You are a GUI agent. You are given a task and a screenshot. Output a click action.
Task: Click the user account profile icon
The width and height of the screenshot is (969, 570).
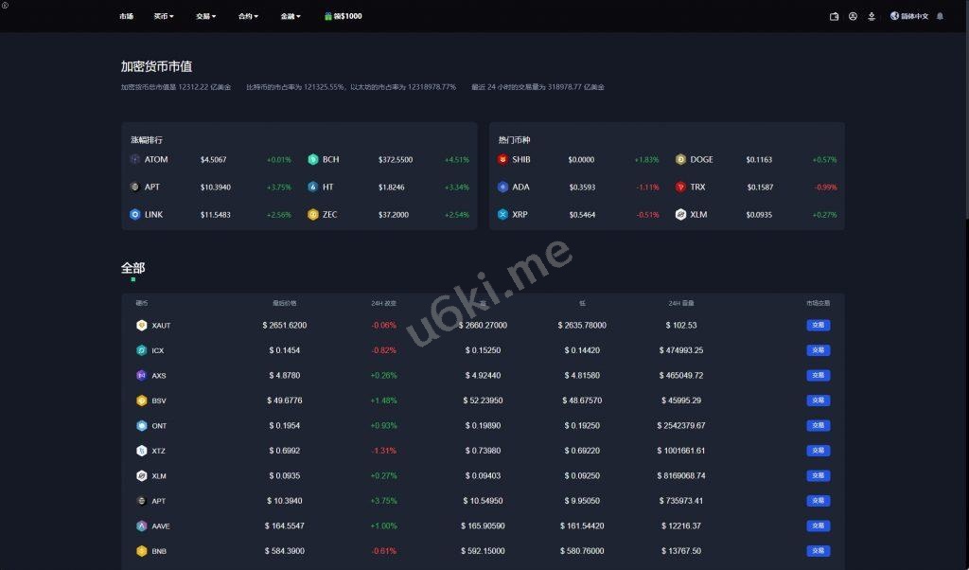click(853, 16)
